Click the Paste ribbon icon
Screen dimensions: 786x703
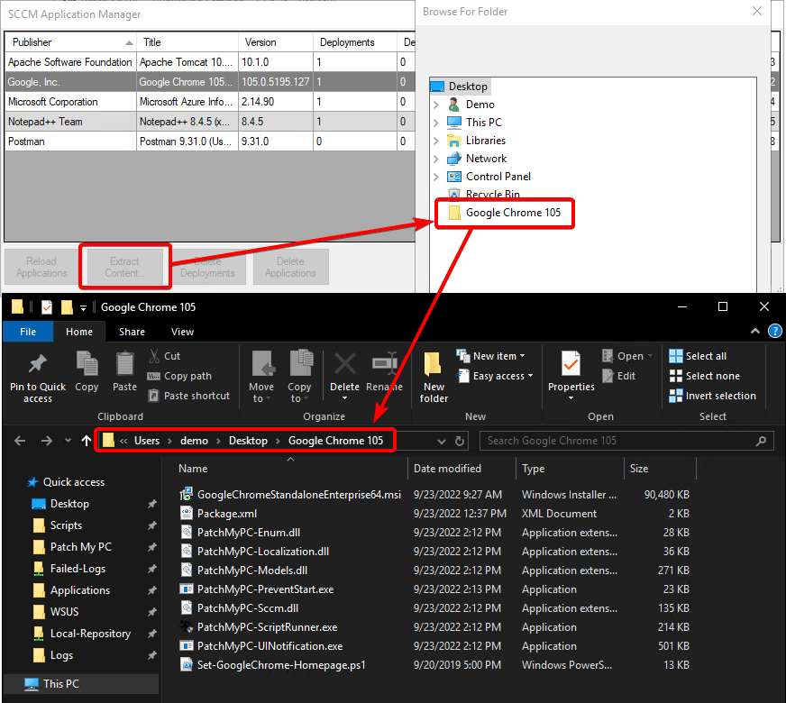click(x=124, y=363)
